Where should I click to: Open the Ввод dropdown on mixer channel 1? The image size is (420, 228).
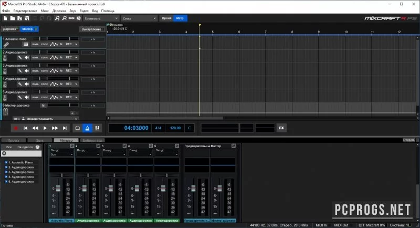coord(61,154)
